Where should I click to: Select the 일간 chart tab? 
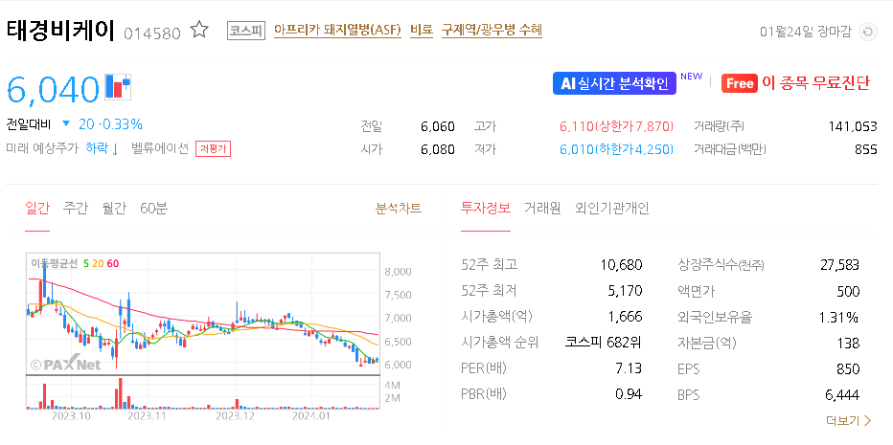click(x=37, y=209)
